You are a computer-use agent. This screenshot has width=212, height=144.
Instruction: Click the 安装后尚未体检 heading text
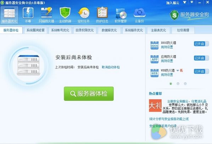pyautogui.click(x=74, y=57)
